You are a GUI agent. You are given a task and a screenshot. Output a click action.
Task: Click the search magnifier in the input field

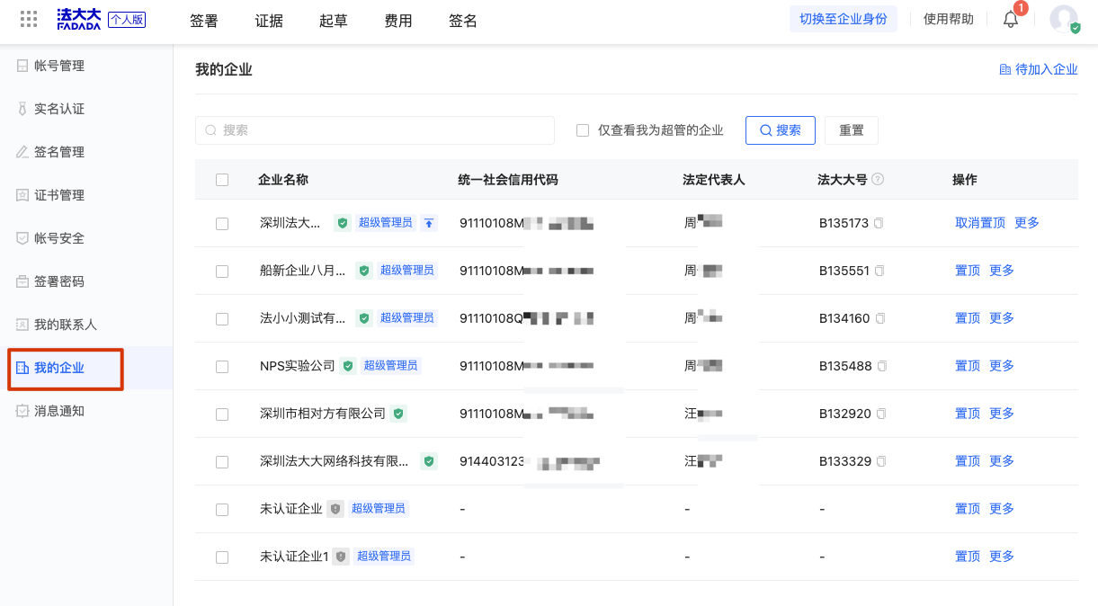point(211,130)
